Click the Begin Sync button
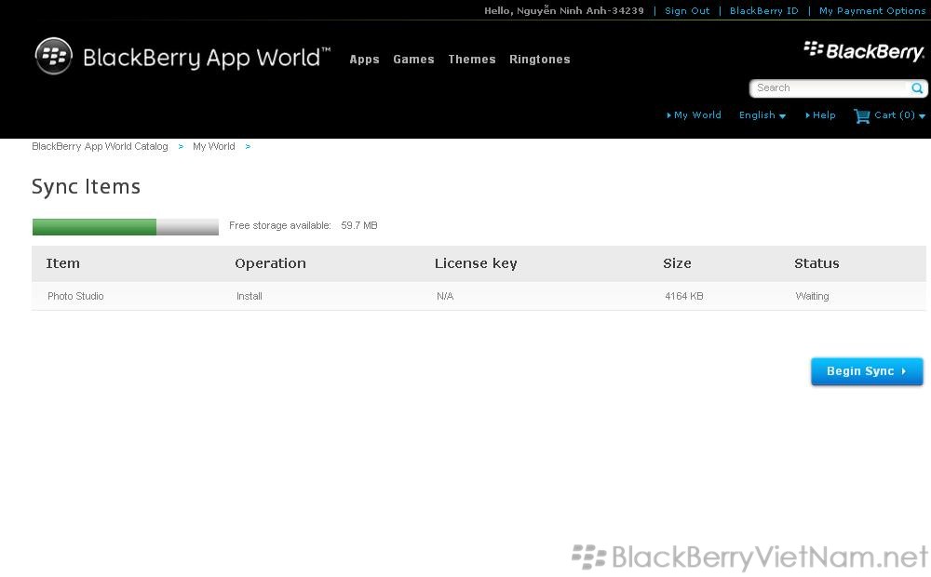 point(866,371)
